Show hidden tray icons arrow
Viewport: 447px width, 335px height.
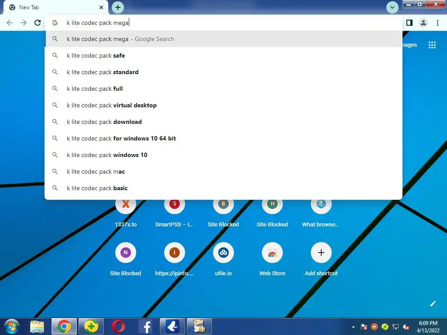(x=353, y=327)
